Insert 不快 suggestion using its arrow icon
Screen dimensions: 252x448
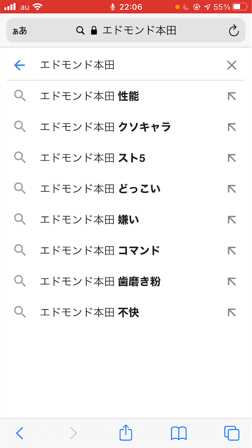[232, 312]
